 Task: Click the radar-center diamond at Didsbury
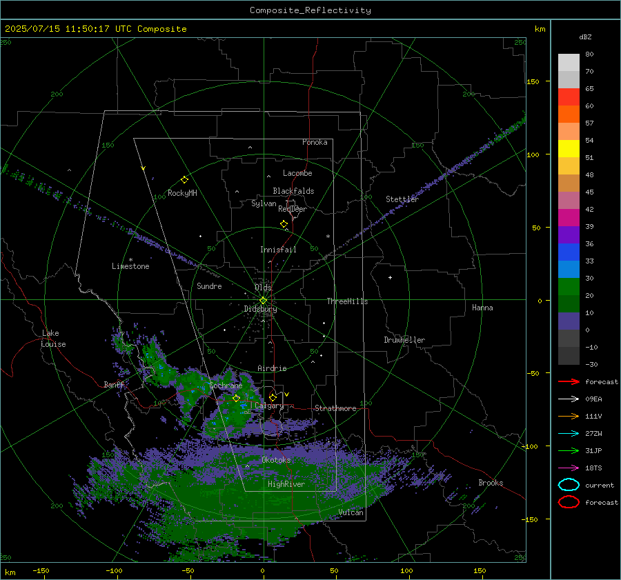point(263,300)
